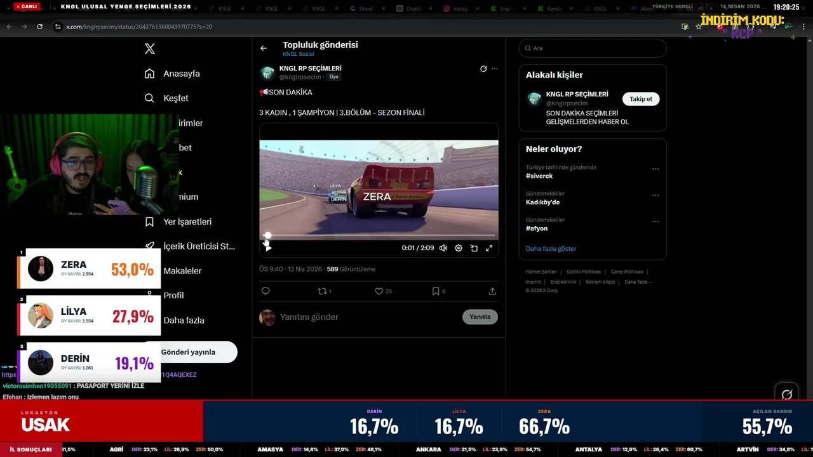Image resolution: width=813 pixels, height=457 pixels.
Task: Click the view count 589 Görüntüleme
Action: tap(351, 269)
